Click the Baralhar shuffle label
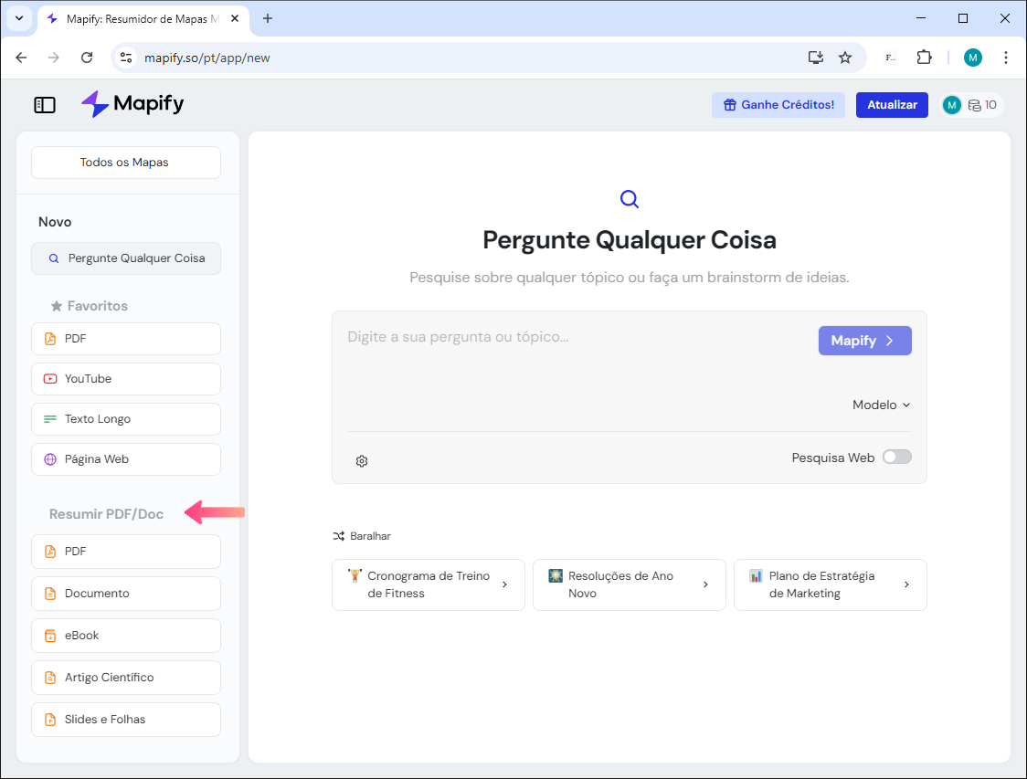1027x779 pixels. click(x=370, y=536)
